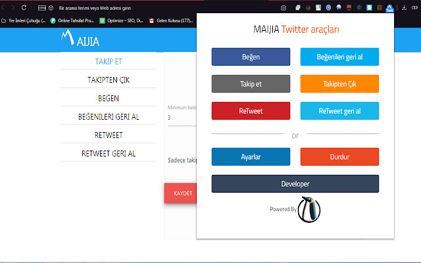Click ReTweet geri al button

coord(339,110)
